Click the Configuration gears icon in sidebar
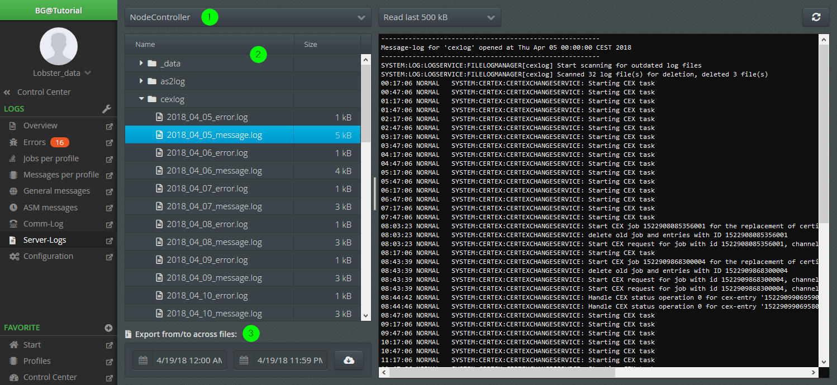Image resolution: width=837 pixels, height=385 pixels. pos(14,257)
